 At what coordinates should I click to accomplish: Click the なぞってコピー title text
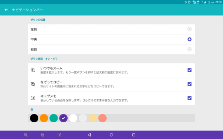tap(51, 82)
